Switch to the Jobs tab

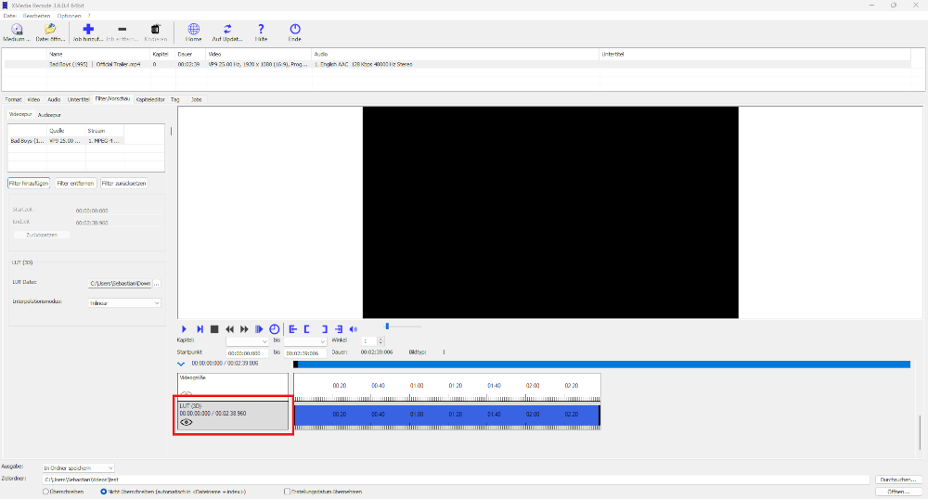click(197, 99)
